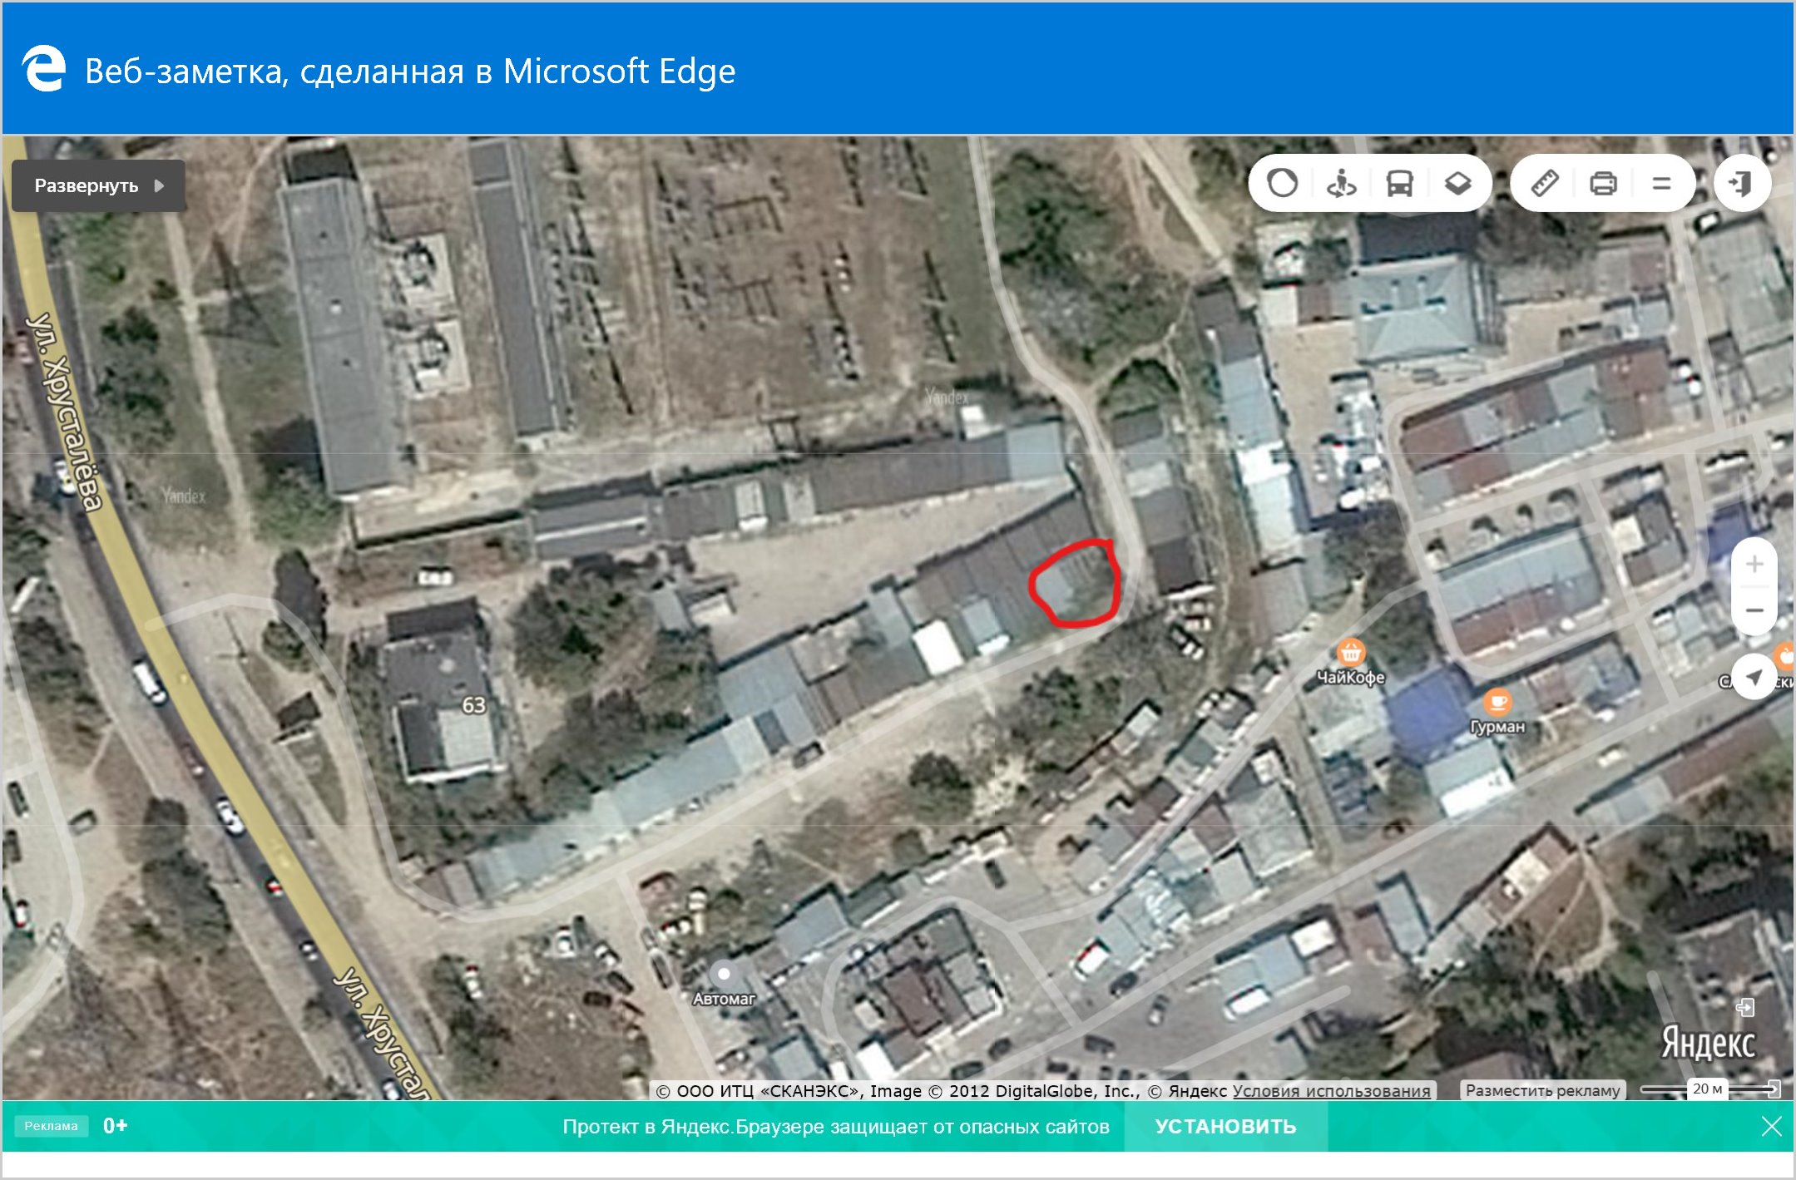1796x1180 pixels.
Task: Select the ruler measurement tool
Action: [x=1545, y=183]
